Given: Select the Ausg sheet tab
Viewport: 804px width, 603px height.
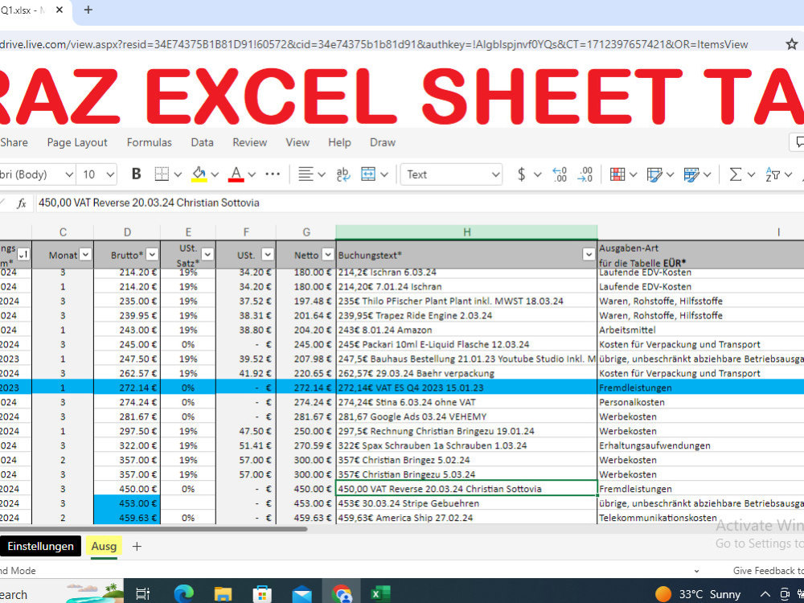Looking at the screenshot, I should tap(104, 547).
